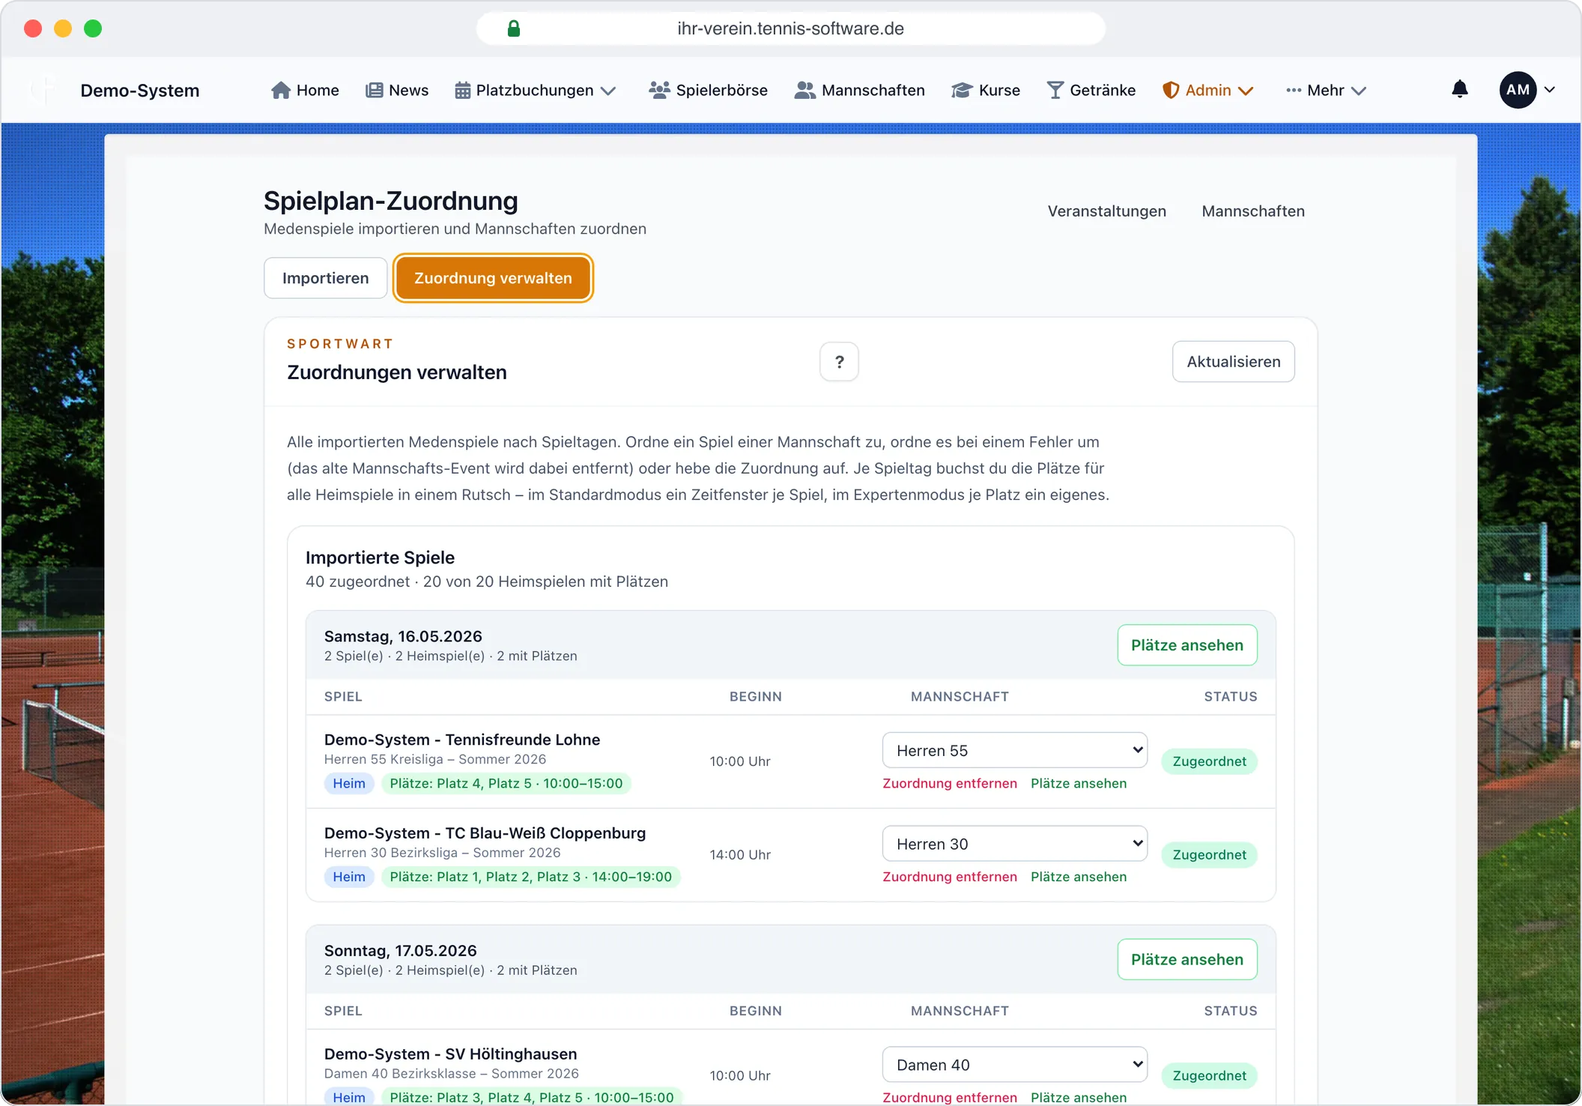Click Plätze: Platz 4, Platz 5 badge
Image resolution: width=1582 pixels, height=1106 pixels.
point(506,784)
